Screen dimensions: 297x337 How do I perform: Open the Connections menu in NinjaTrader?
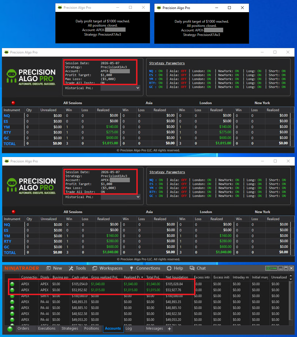click(x=145, y=268)
